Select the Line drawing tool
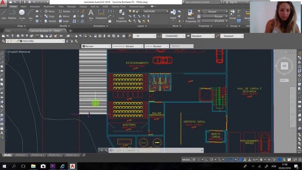 coord(3,15)
